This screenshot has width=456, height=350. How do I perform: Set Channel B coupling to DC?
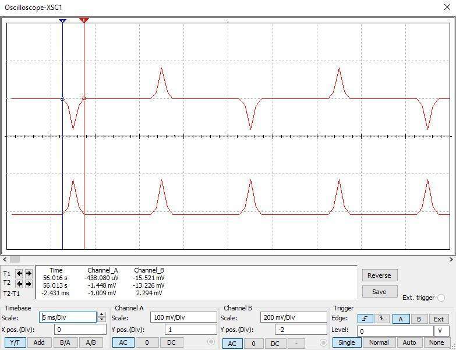pyautogui.click(x=275, y=343)
